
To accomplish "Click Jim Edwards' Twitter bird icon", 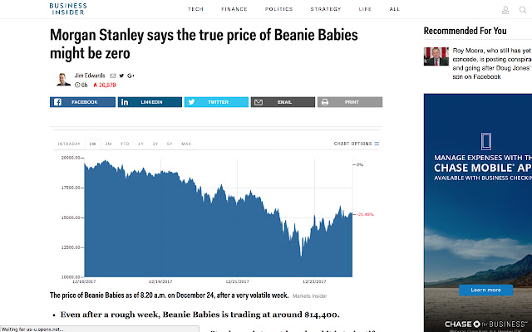I will [122, 76].
